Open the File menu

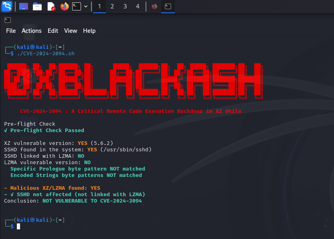[x=11, y=31]
